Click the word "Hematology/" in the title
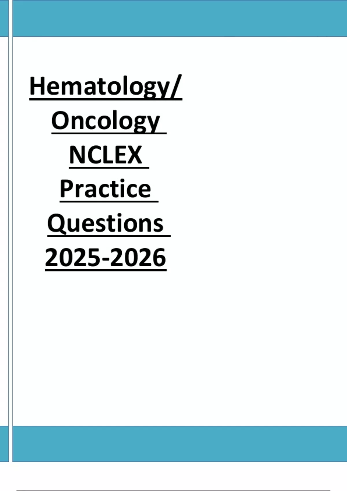Viewport: 347px width, 491px height. [106, 87]
